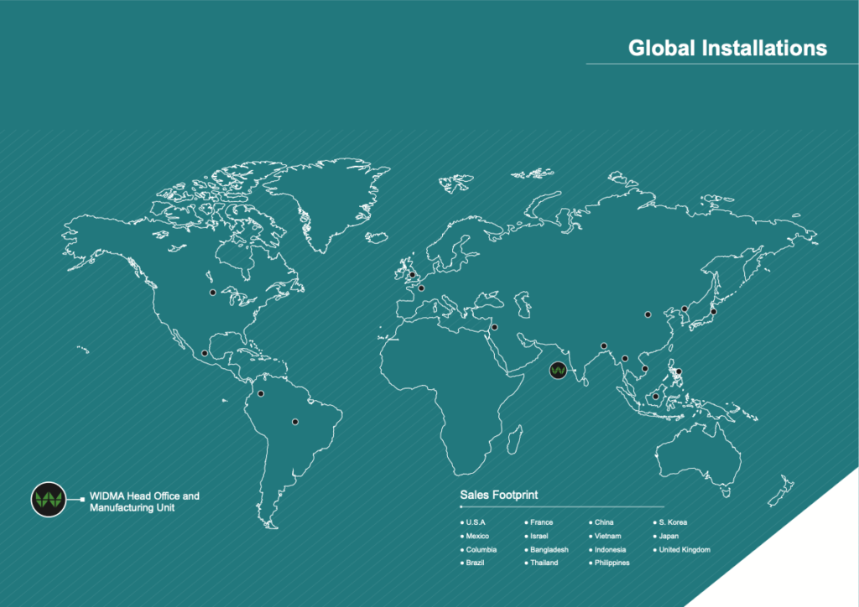
Task: Select "Bangladesh" in the Sales Footprint list
Action: [549, 550]
